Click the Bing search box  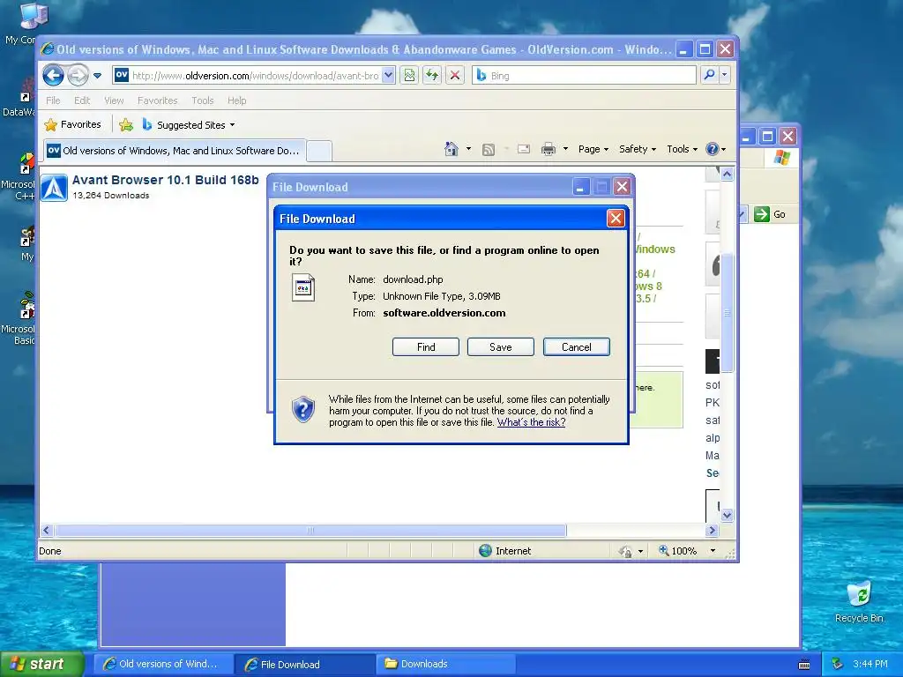click(x=584, y=76)
